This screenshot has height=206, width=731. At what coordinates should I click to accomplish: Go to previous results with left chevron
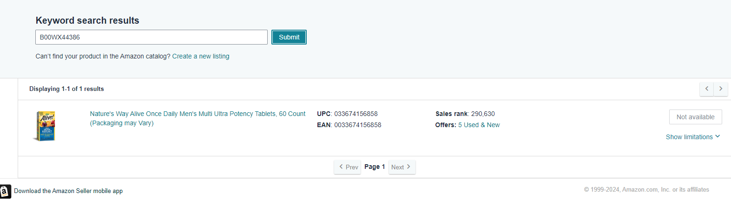[707, 89]
